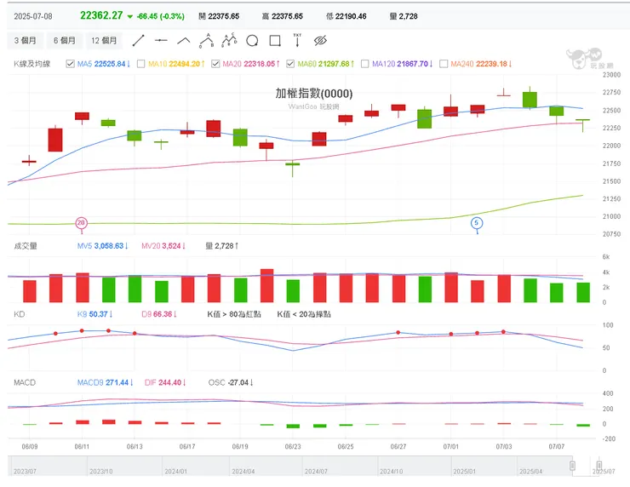Click the low price 低 22190.46
Screen dimensions: 630x487
pos(346,16)
